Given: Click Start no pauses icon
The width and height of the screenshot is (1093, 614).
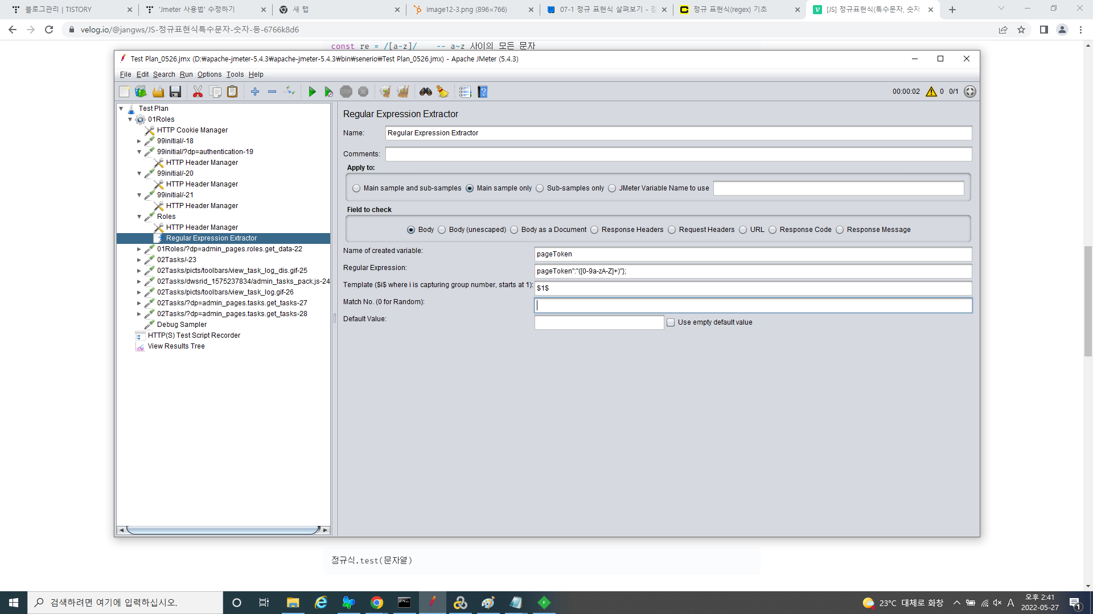Looking at the screenshot, I should click(x=328, y=92).
